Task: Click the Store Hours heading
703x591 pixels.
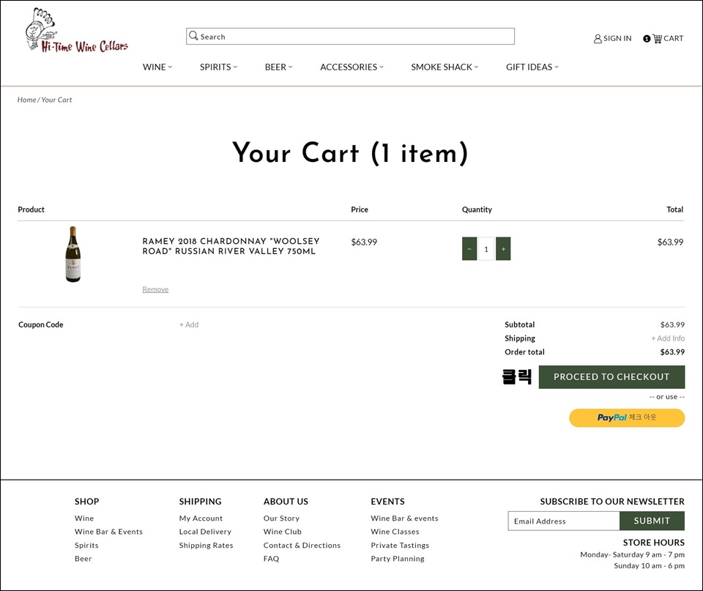Action: coord(654,543)
